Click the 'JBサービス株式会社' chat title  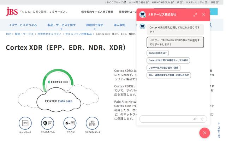[162, 14]
